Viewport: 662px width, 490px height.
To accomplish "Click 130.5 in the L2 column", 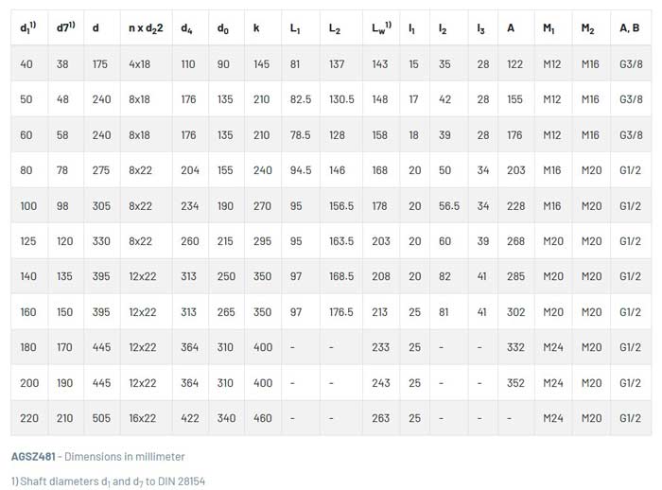I will (x=341, y=99).
